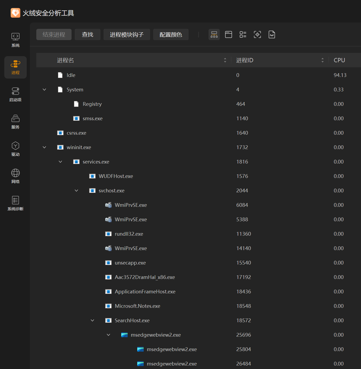Sort by 进程ID column header
Viewport: 361px width, 369px height.
point(280,60)
